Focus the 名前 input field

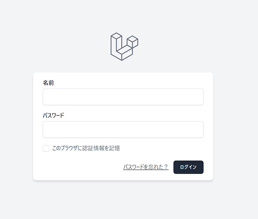click(123, 97)
